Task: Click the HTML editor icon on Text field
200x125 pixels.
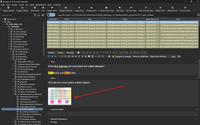Action: (x=196, y=62)
